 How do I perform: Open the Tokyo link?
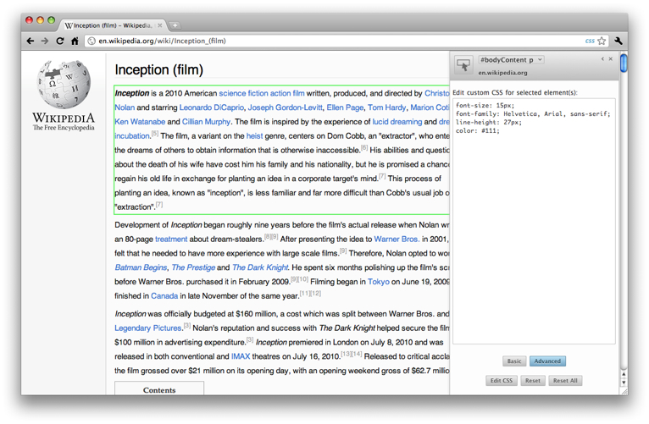(x=379, y=282)
